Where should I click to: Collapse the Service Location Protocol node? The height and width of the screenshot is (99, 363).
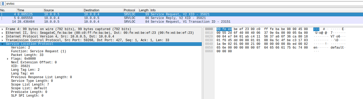(2, 44)
